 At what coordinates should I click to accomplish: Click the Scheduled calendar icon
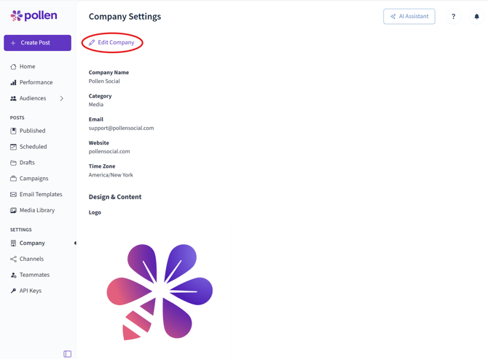pyautogui.click(x=13, y=147)
